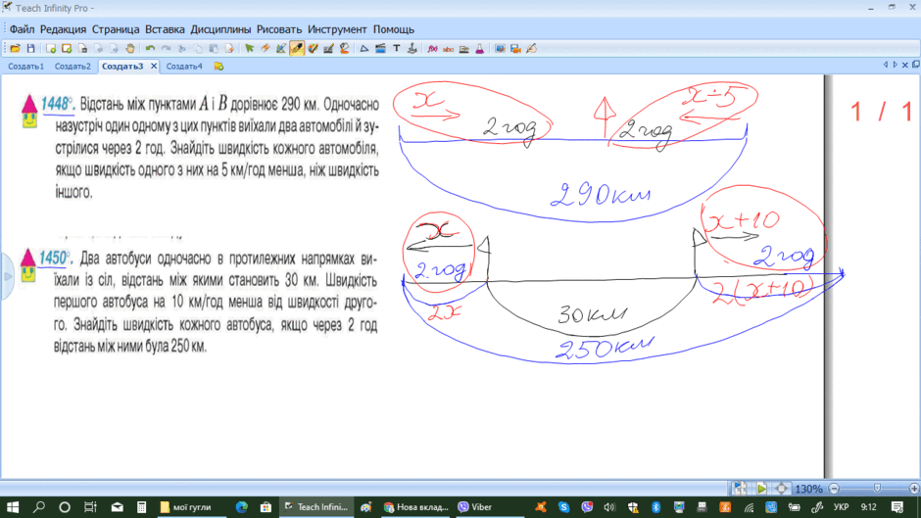Click the page navigation arrows icon
Screen dimensions: 921x518
point(781,489)
